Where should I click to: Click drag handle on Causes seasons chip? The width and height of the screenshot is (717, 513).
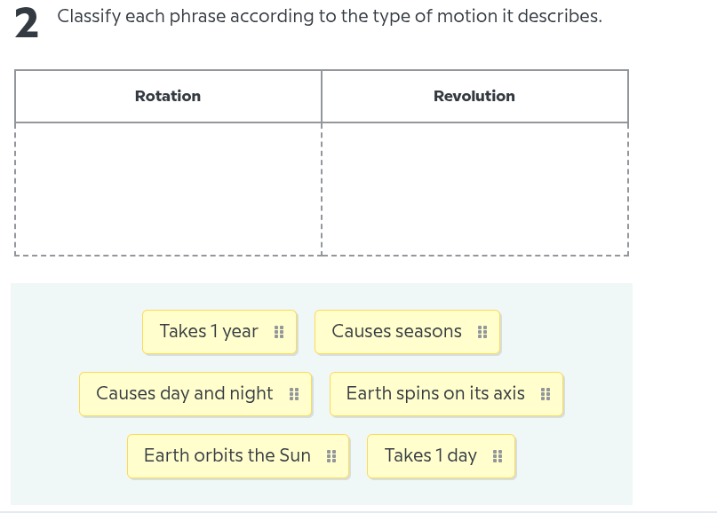pos(482,332)
